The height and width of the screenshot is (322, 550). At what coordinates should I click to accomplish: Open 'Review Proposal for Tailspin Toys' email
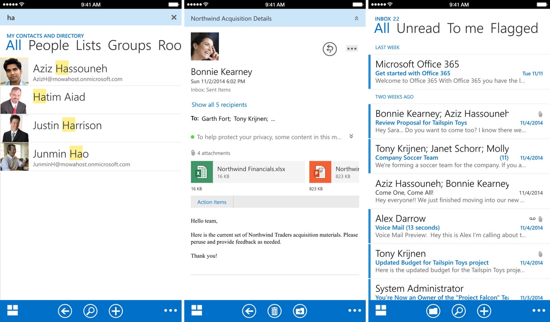pos(459,121)
